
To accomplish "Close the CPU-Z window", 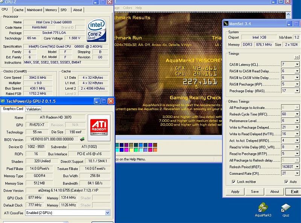I will pyautogui.click(x=109, y=2).
